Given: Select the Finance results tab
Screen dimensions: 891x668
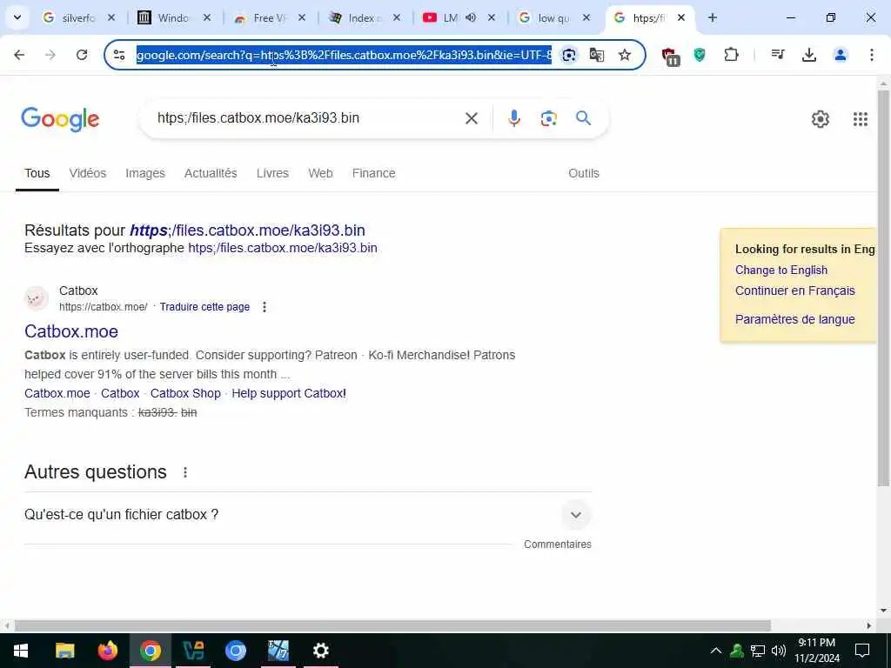Looking at the screenshot, I should pos(373,173).
